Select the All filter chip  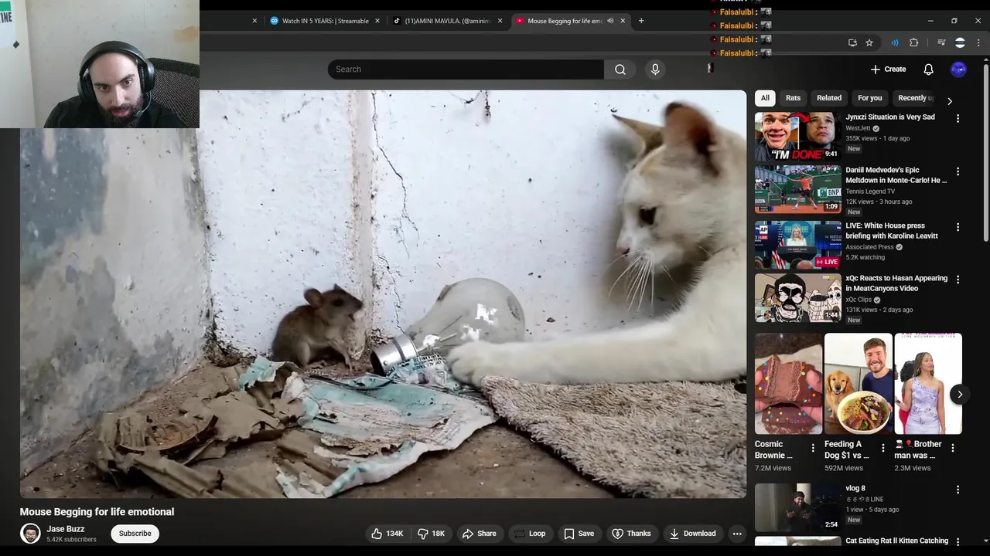[765, 98]
